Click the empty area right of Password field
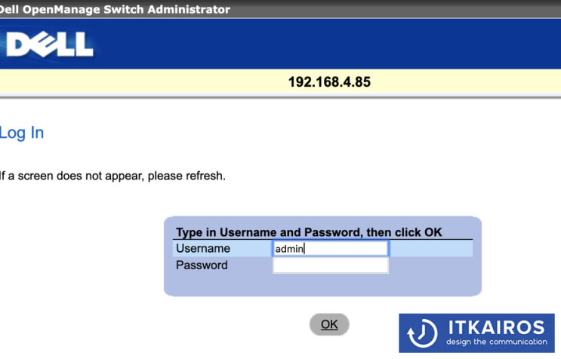 click(430, 265)
